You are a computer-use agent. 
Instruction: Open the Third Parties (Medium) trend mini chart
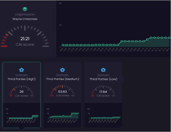(62, 115)
